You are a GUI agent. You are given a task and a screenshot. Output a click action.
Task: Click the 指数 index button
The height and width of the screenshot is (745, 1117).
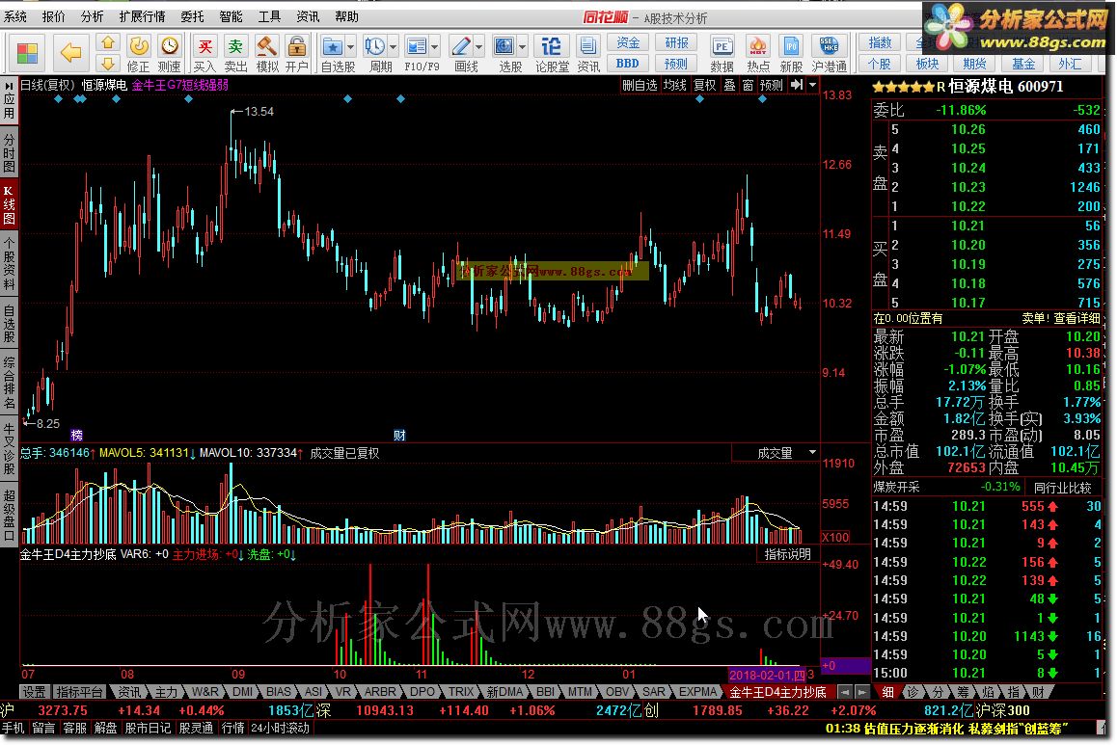[x=880, y=43]
